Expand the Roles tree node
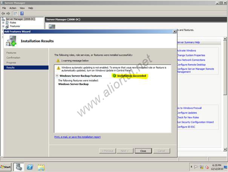 point(3,23)
